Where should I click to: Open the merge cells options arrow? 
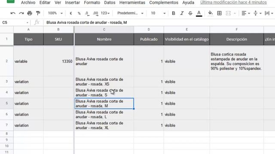pyautogui.click(x=235, y=13)
